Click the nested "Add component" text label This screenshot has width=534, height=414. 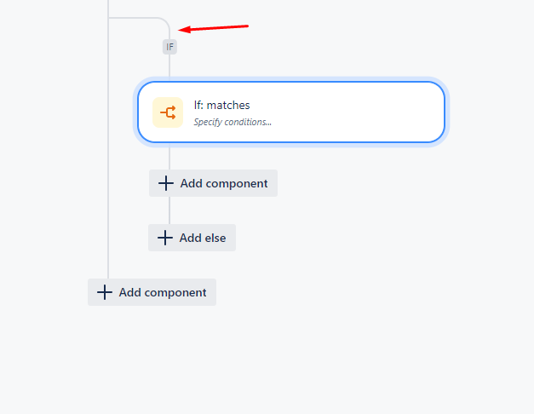point(224,183)
